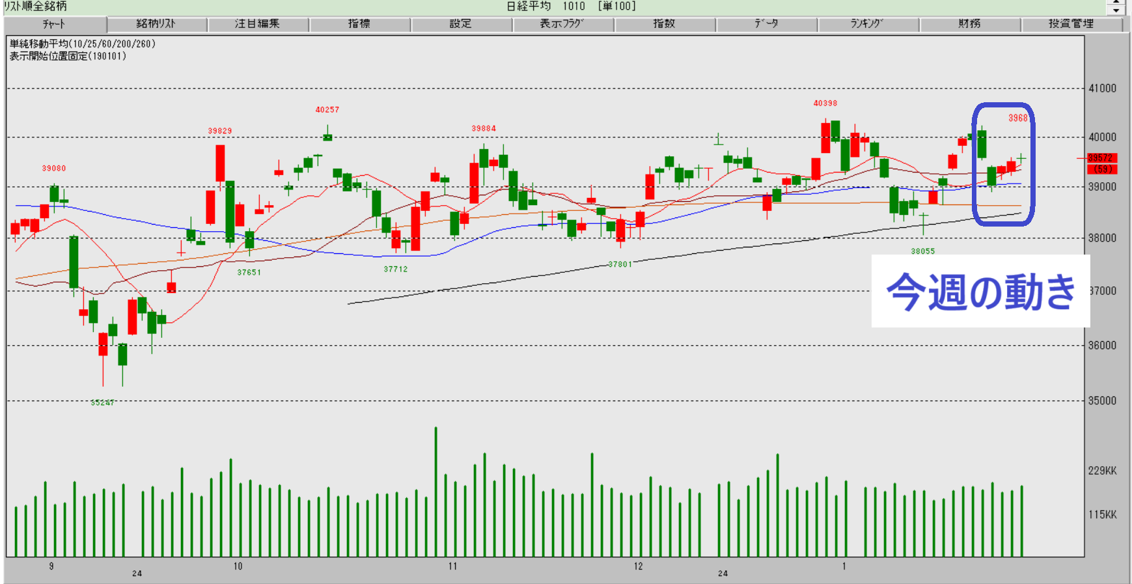The width and height of the screenshot is (1132, 584).
Task: Click the 35247 low price label
Action: [103, 403]
